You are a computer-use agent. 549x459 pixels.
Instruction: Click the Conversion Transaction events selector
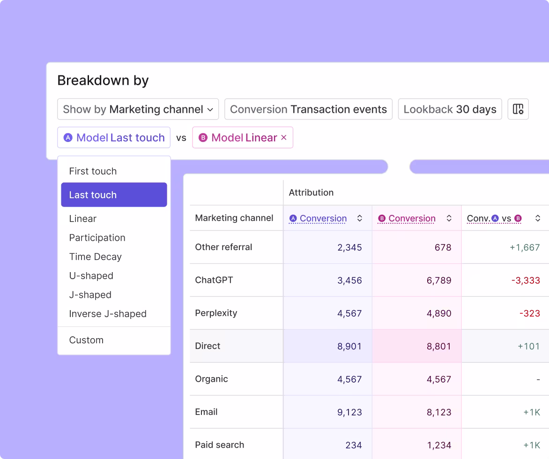(x=308, y=109)
